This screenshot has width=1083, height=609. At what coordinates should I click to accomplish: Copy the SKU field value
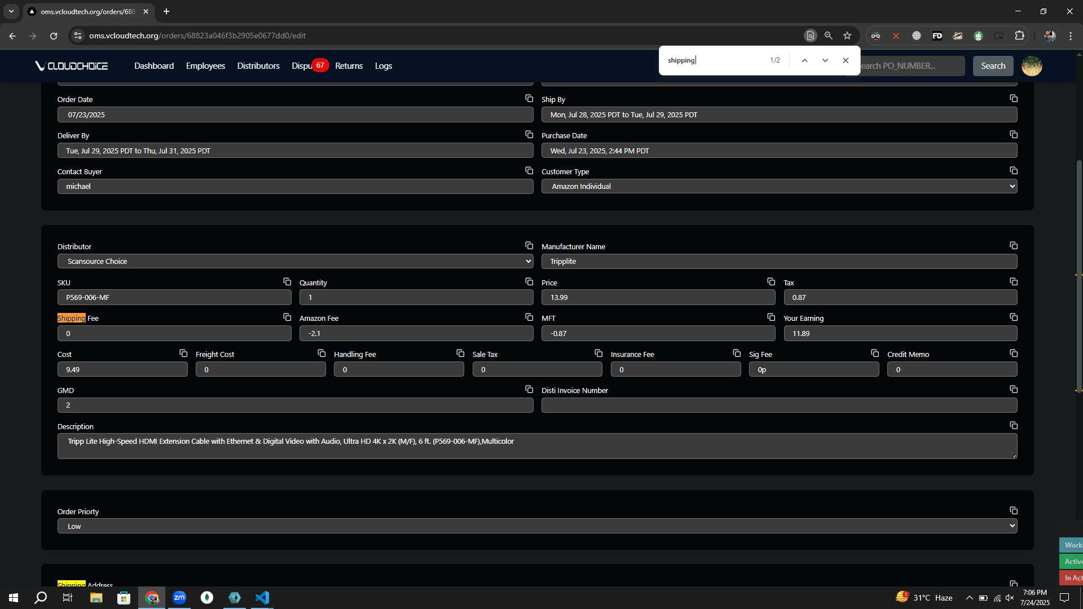point(287,282)
